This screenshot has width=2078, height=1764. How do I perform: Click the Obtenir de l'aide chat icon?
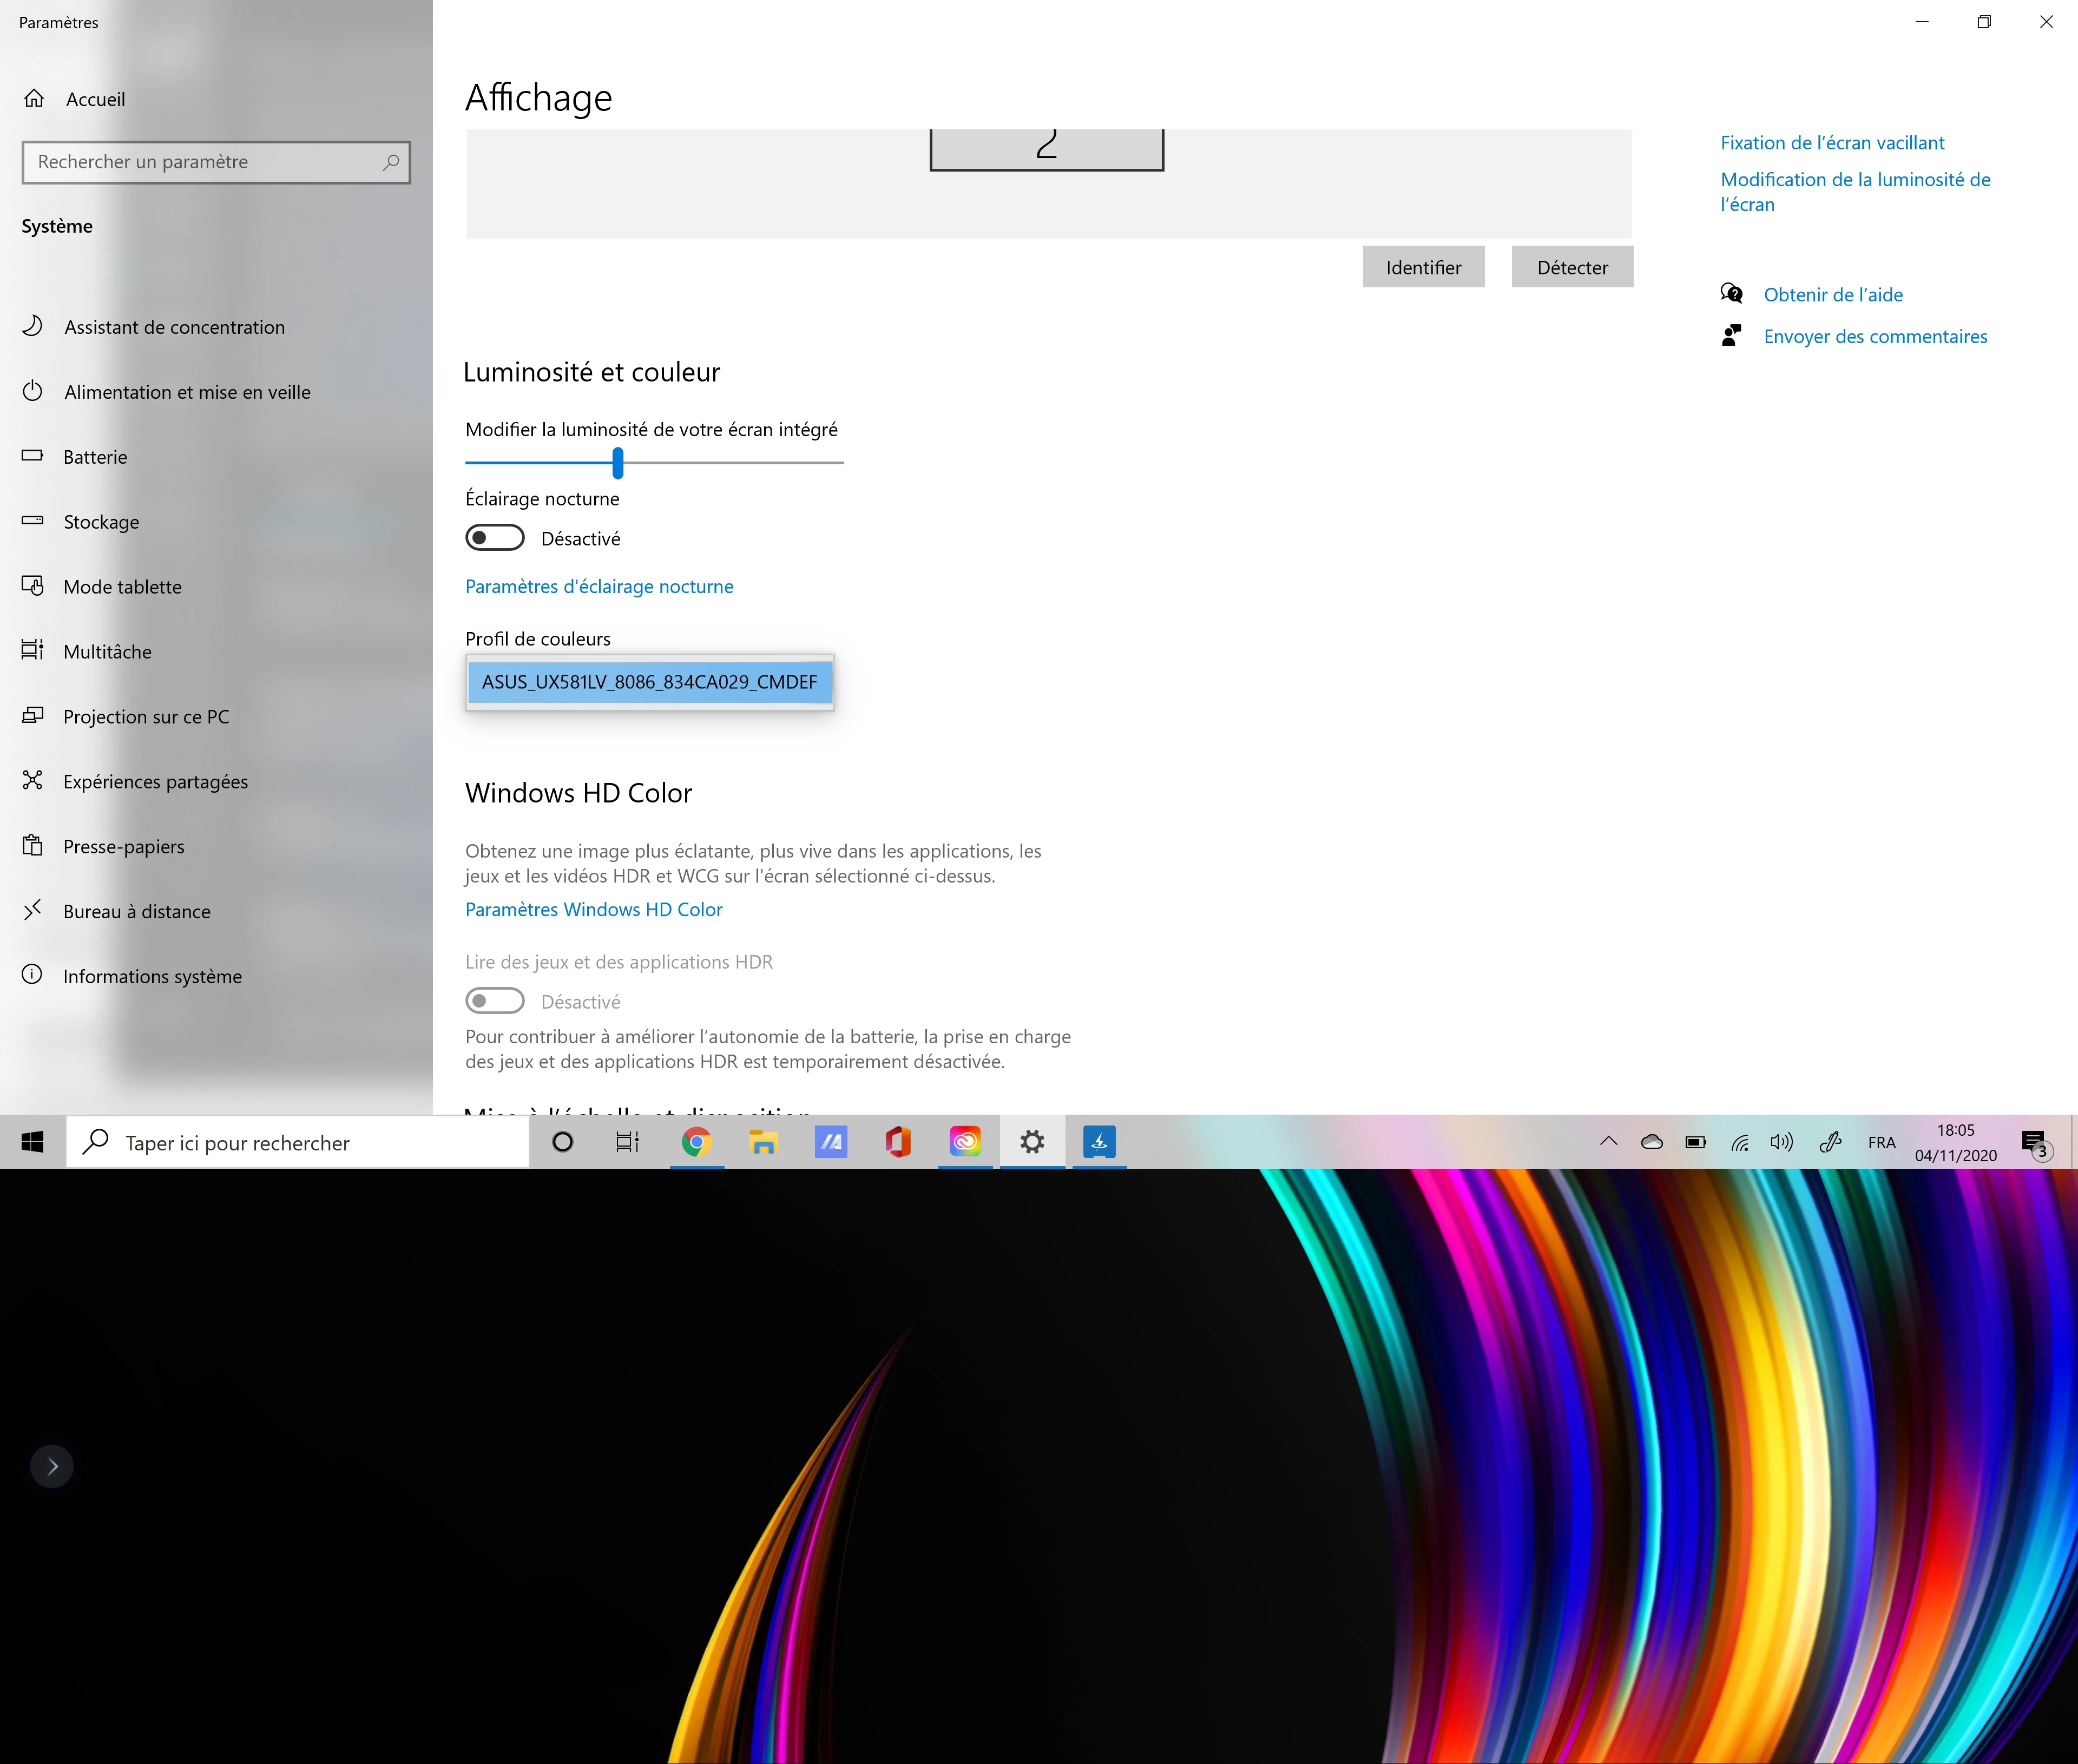click(x=1732, y=294)
